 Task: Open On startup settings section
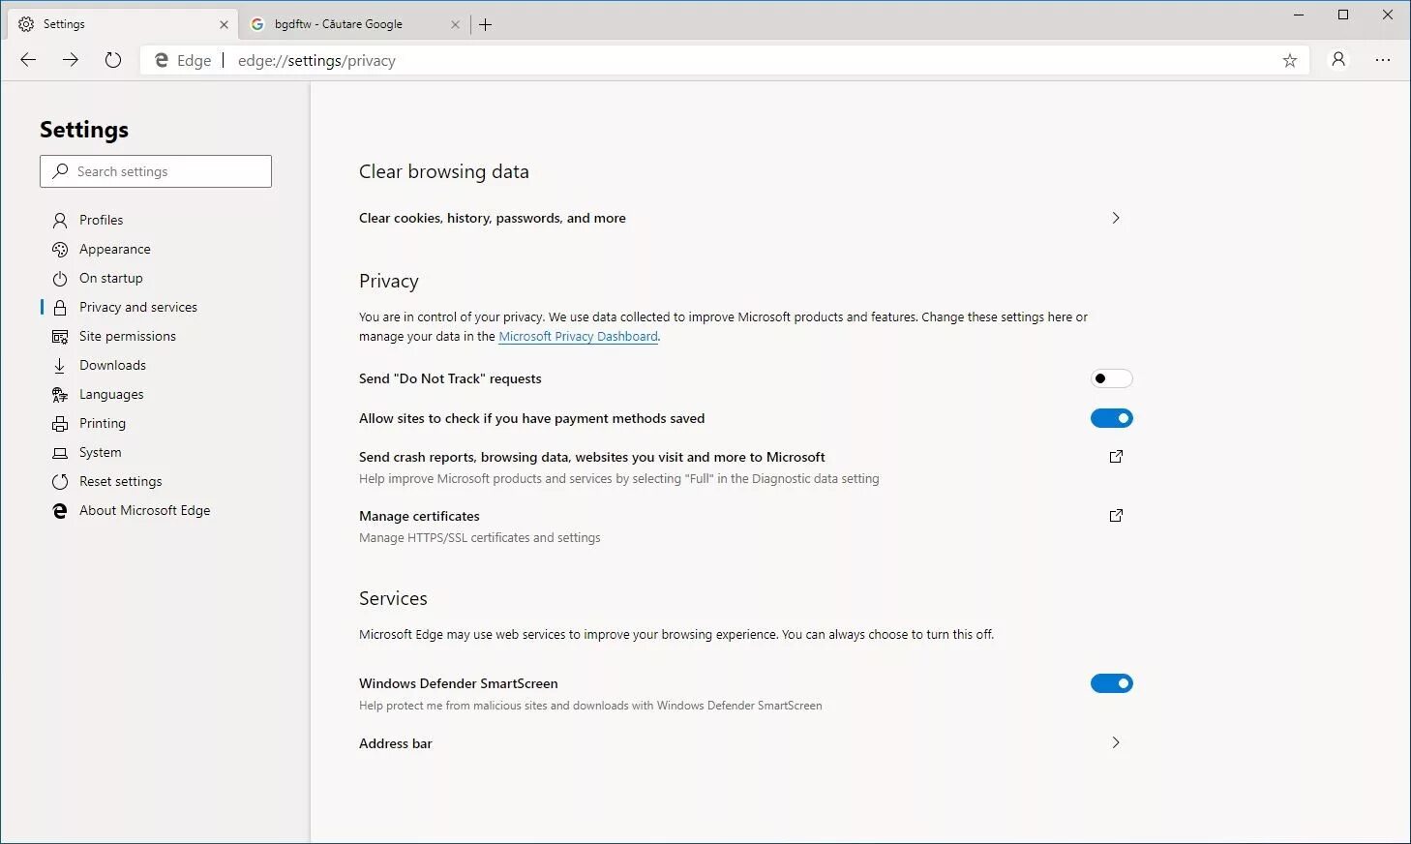click(111, 278)
